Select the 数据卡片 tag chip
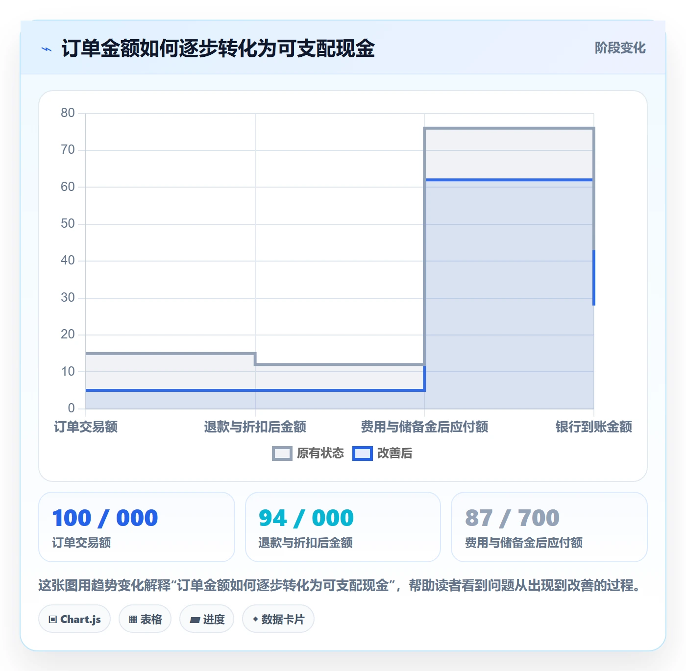 point(278,619)
